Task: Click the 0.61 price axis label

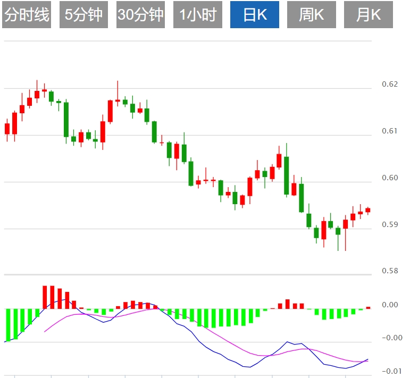Action: tap(390, 131)
